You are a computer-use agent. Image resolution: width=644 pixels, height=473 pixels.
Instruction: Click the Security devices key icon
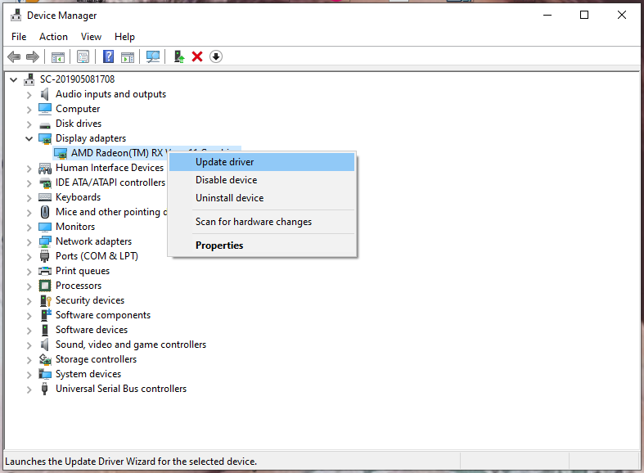pyautogui.click(x=45, y=300)
